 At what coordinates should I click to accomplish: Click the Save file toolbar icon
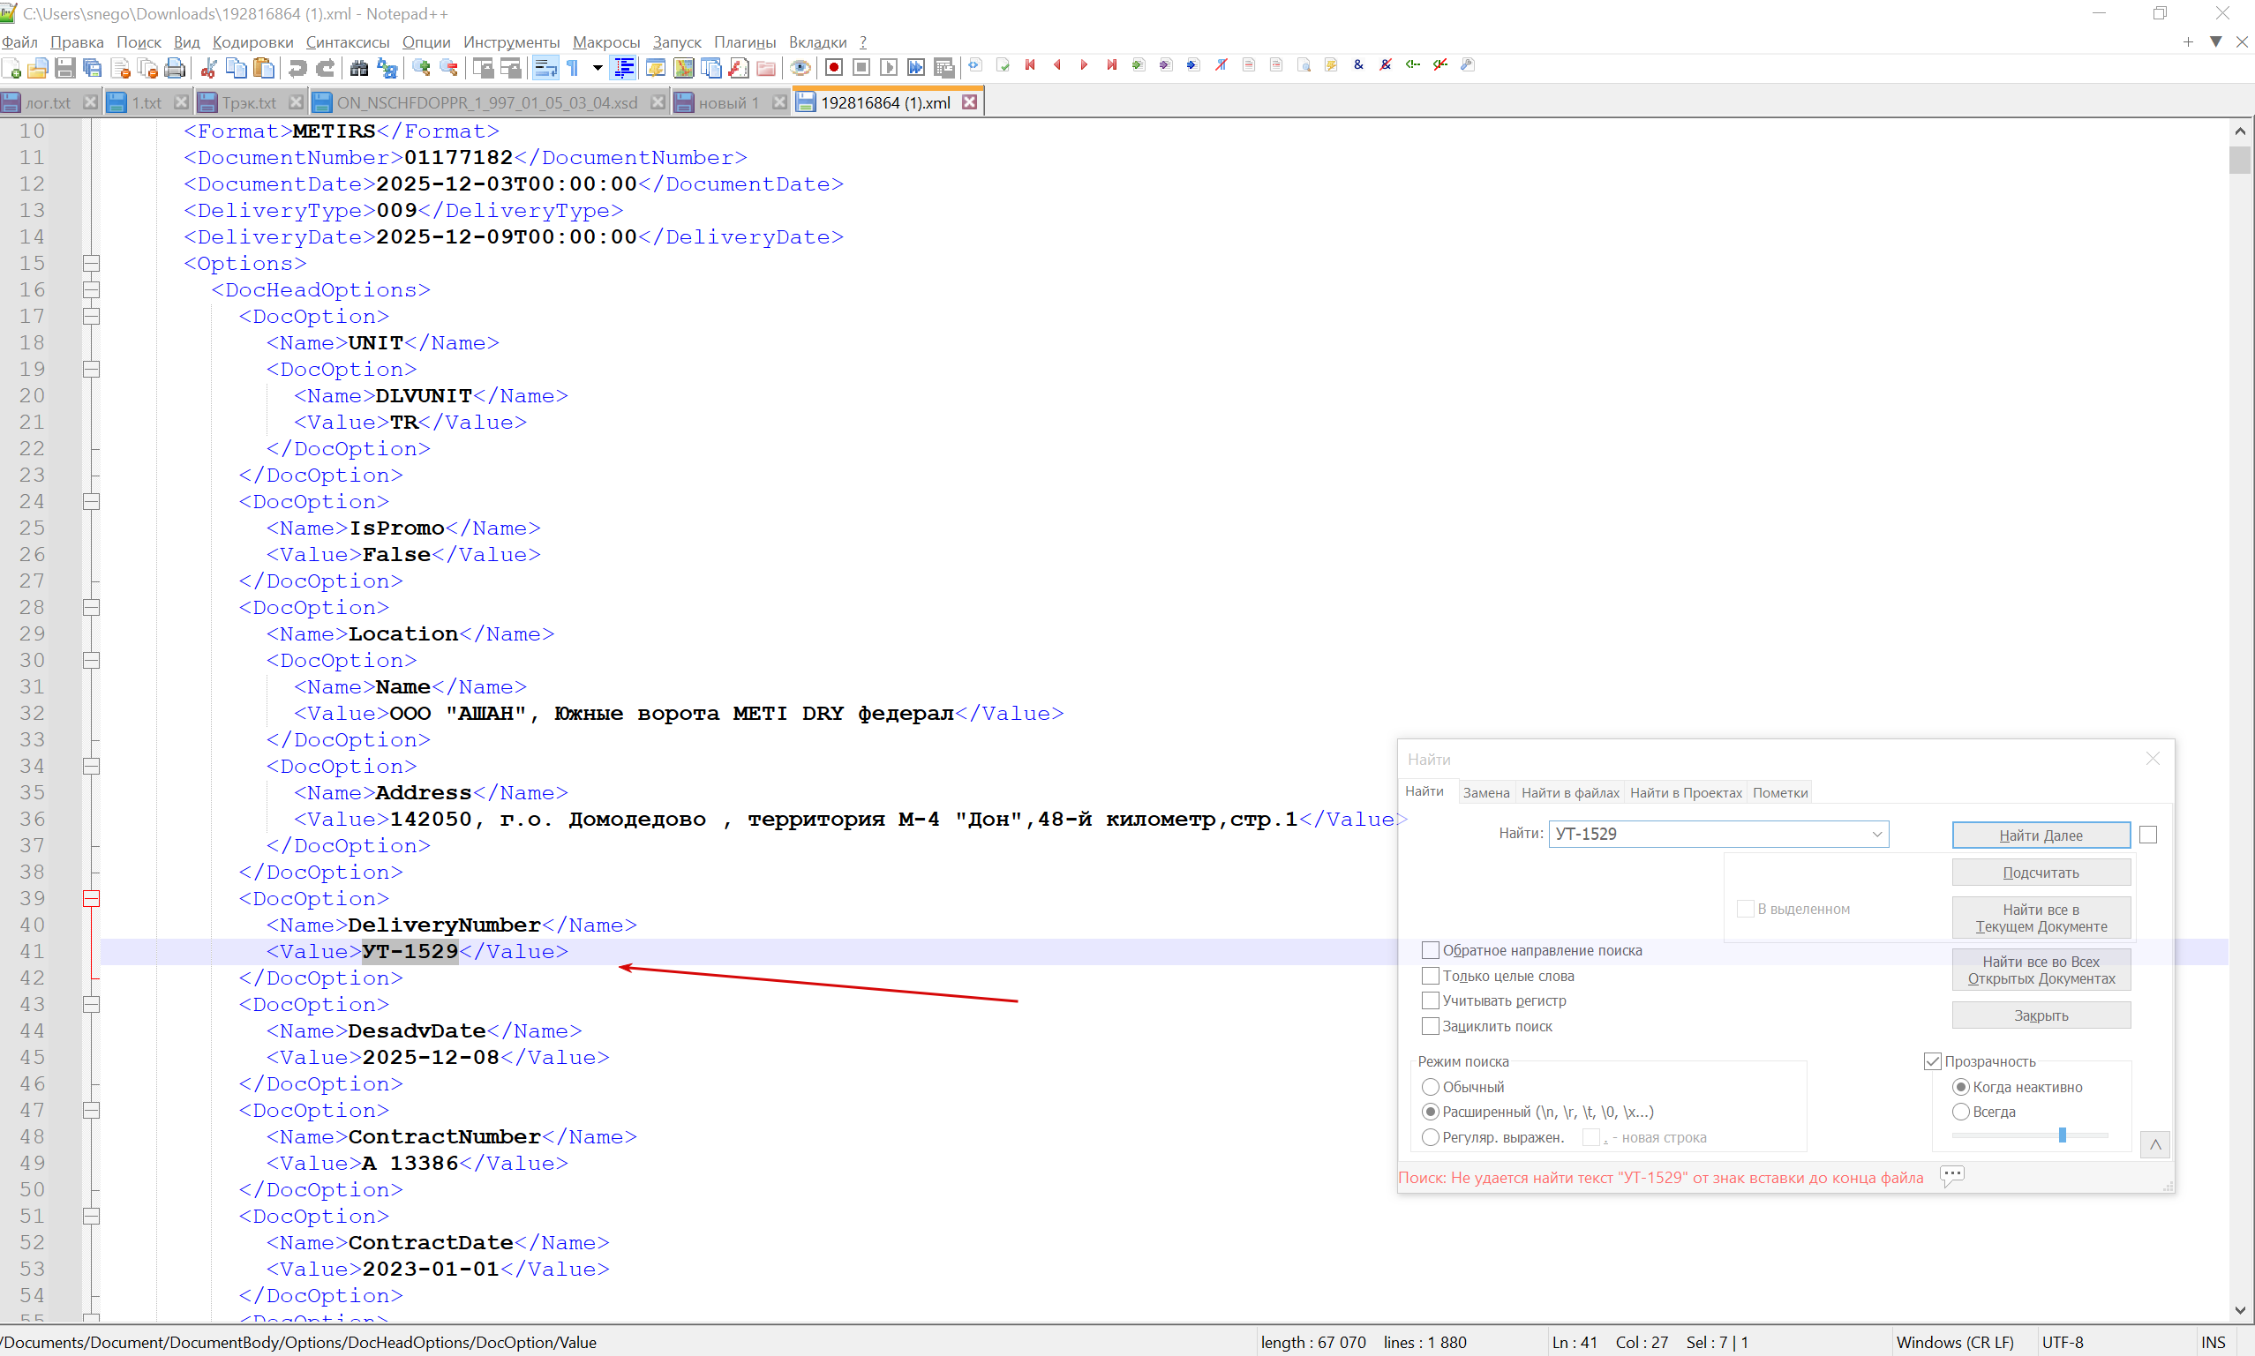click(x=65, y=69)
